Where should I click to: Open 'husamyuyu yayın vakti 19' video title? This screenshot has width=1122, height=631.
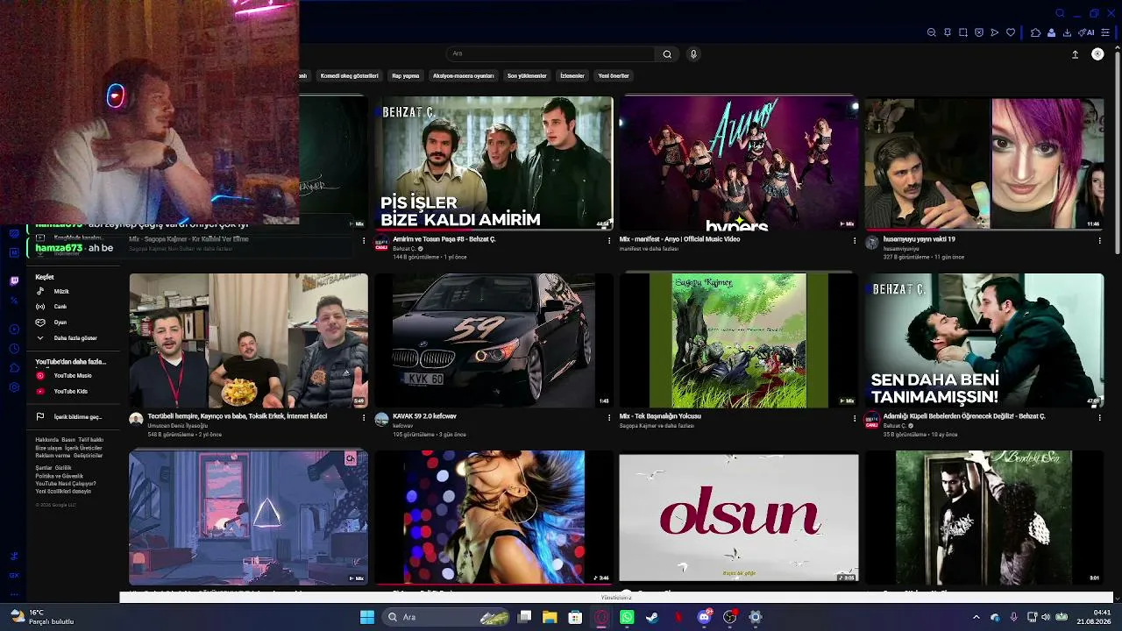[920, 239]
